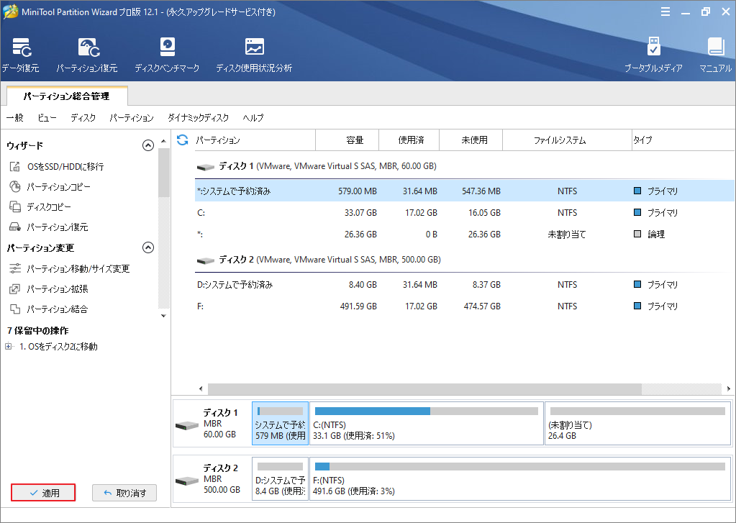
Task: Open the ヘルプ menu
Action: 253,118
